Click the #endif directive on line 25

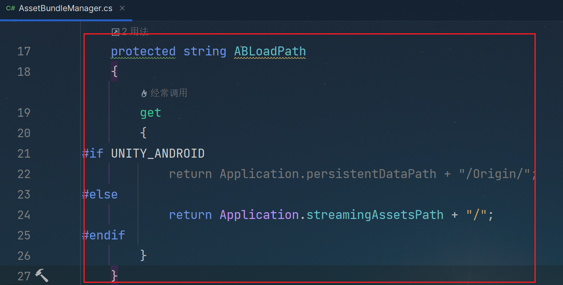pos(104,236)
